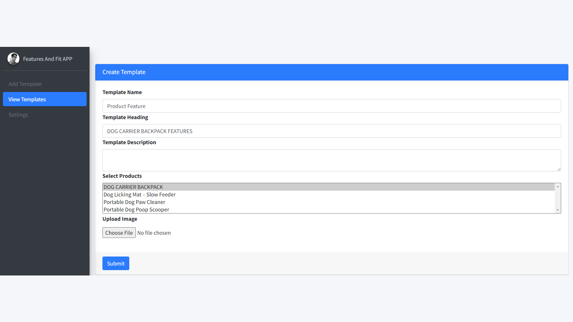Viewport: 573px width, 322px height.
Task: Submit the Create Template form
Action: point(116,263)
